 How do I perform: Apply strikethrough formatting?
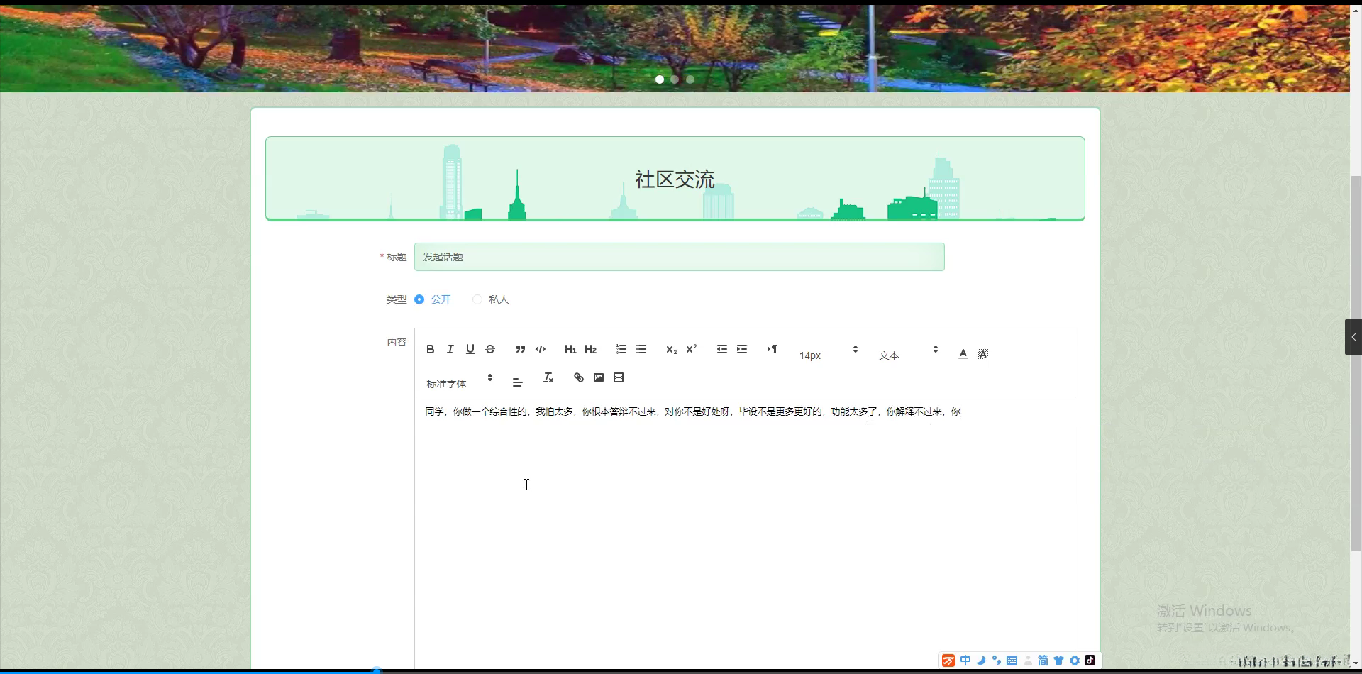coord(490,349)
